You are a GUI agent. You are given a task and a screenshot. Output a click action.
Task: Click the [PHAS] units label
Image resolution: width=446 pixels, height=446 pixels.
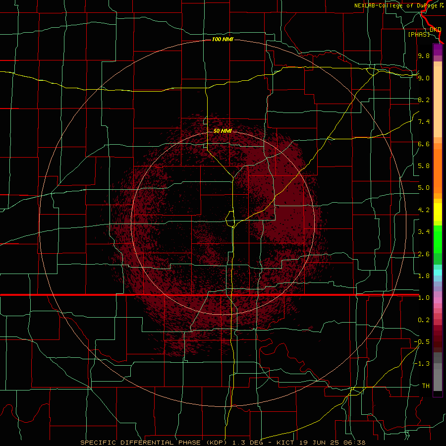(419, 35)
